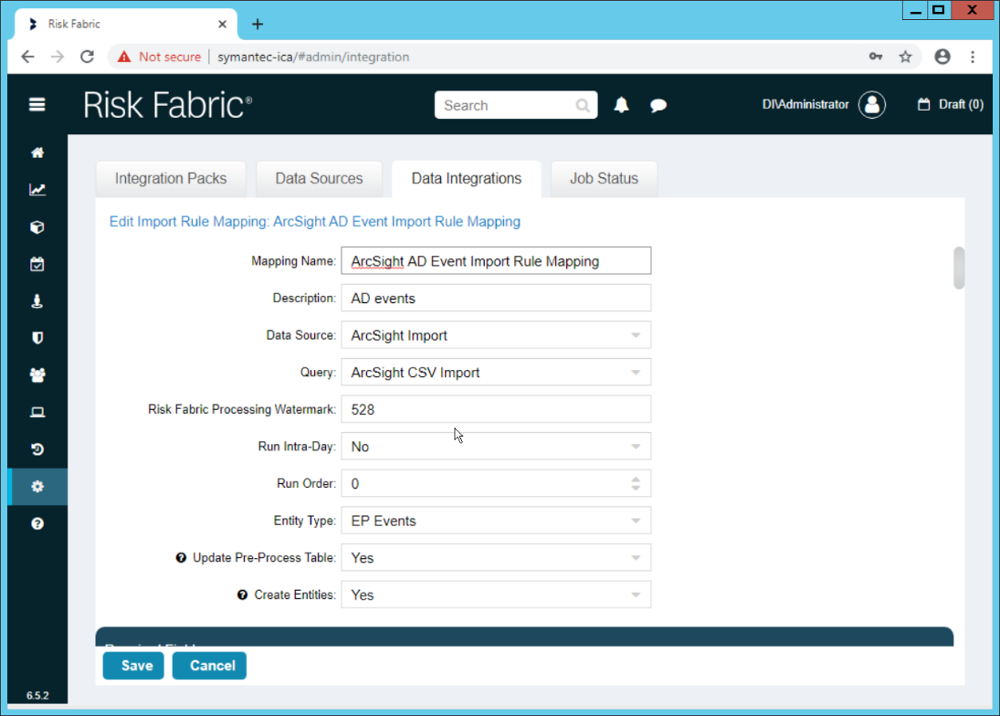Open the users group sidebar icon
This screenshot has width=1000, height=716.
click(x=37, y=375)
